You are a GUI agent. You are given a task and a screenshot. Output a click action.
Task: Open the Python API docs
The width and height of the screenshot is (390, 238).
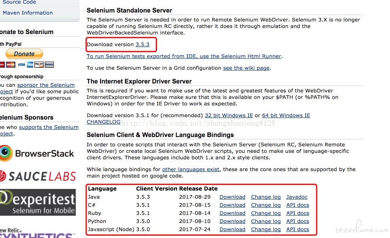[x=298, y=221]
